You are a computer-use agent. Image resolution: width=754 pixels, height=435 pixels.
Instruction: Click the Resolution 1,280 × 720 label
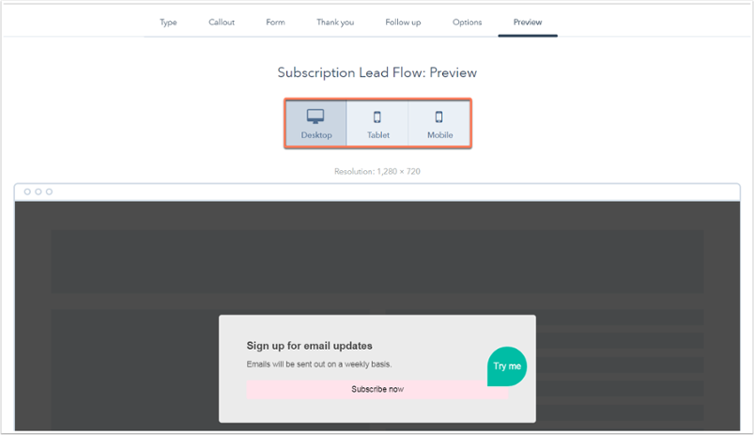click(x=377, y=171)
